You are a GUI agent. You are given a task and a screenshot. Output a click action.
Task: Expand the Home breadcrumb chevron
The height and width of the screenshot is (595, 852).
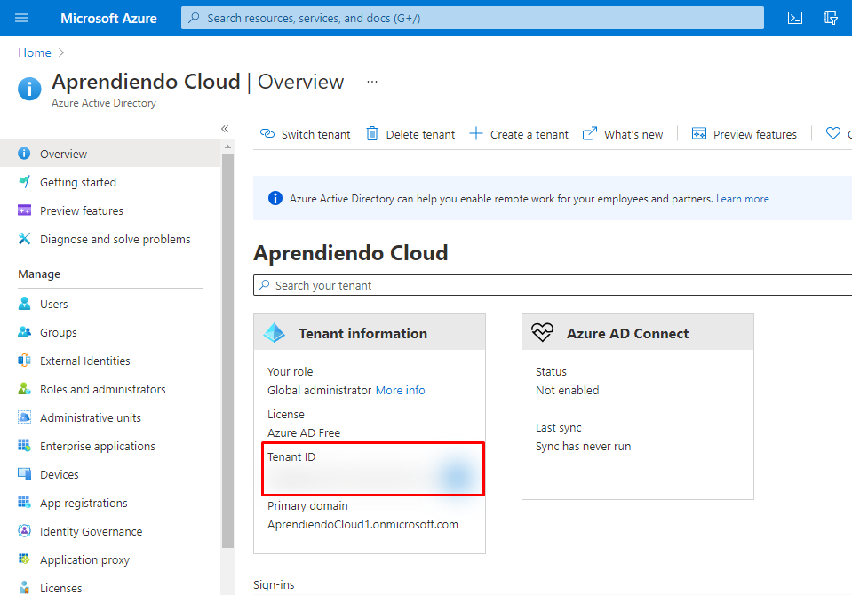tap(60, 52)
